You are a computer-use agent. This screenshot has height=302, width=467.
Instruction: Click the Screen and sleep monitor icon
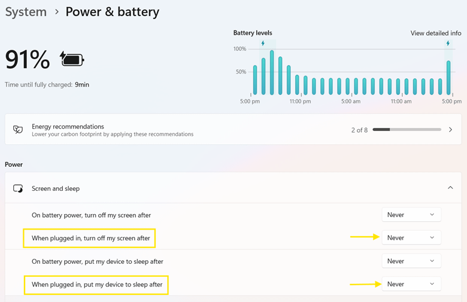coord(18,188)
